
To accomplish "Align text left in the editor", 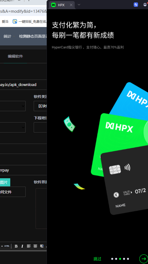I will coord(29,246).
